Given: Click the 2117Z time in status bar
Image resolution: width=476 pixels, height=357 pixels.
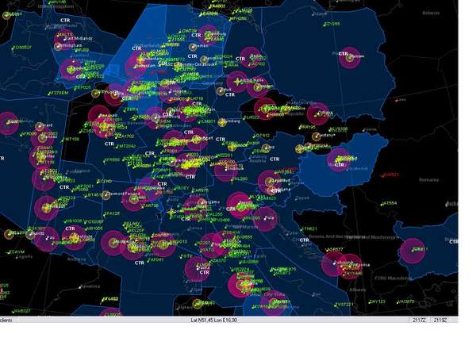Looking at the screenshot, I should pos(419,320).
